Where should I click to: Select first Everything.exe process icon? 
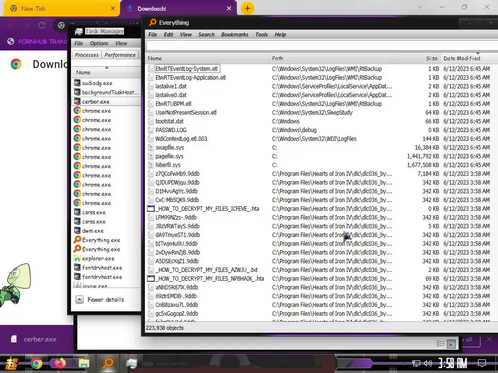pos(77,240)
